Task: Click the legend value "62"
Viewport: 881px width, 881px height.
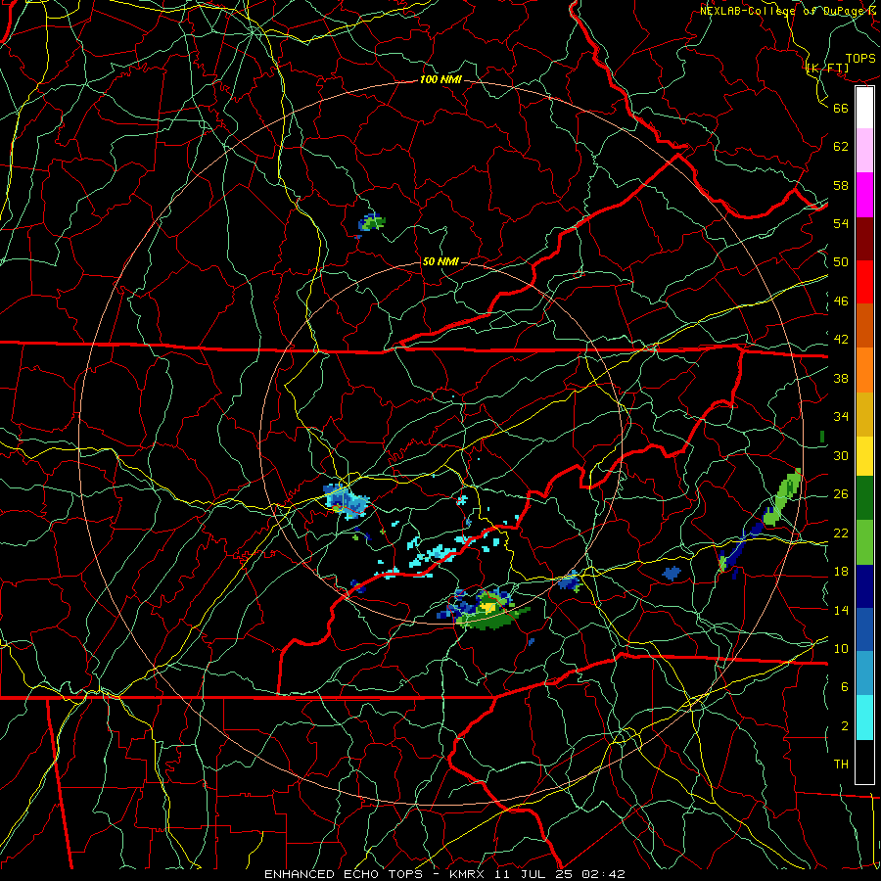Action: [x=841, y=147]
